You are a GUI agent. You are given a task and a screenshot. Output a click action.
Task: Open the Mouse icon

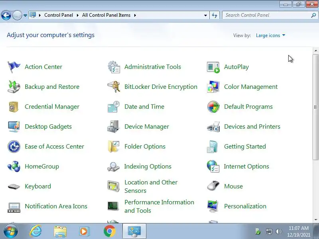pos(213,186)
